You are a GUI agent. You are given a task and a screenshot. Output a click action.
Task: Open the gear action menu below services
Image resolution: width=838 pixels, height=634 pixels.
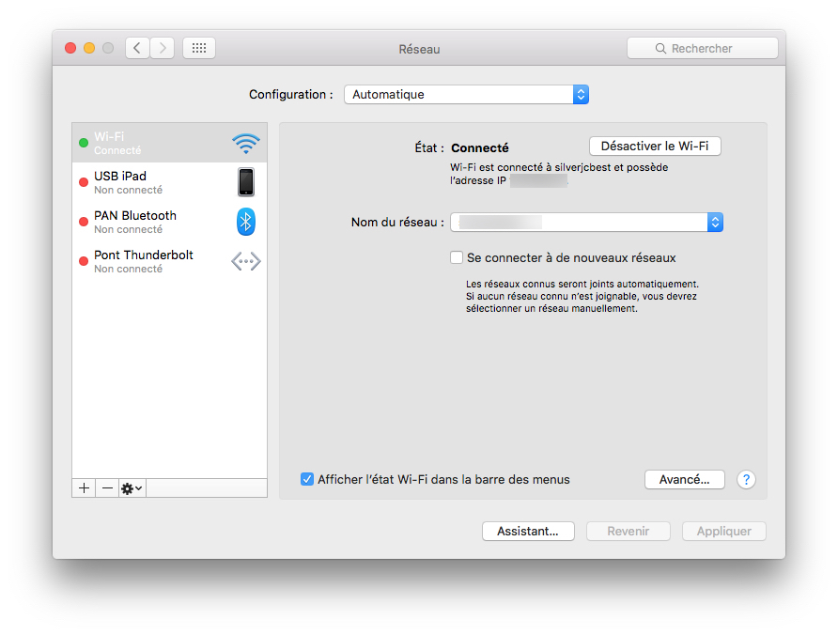click(132, 488)
